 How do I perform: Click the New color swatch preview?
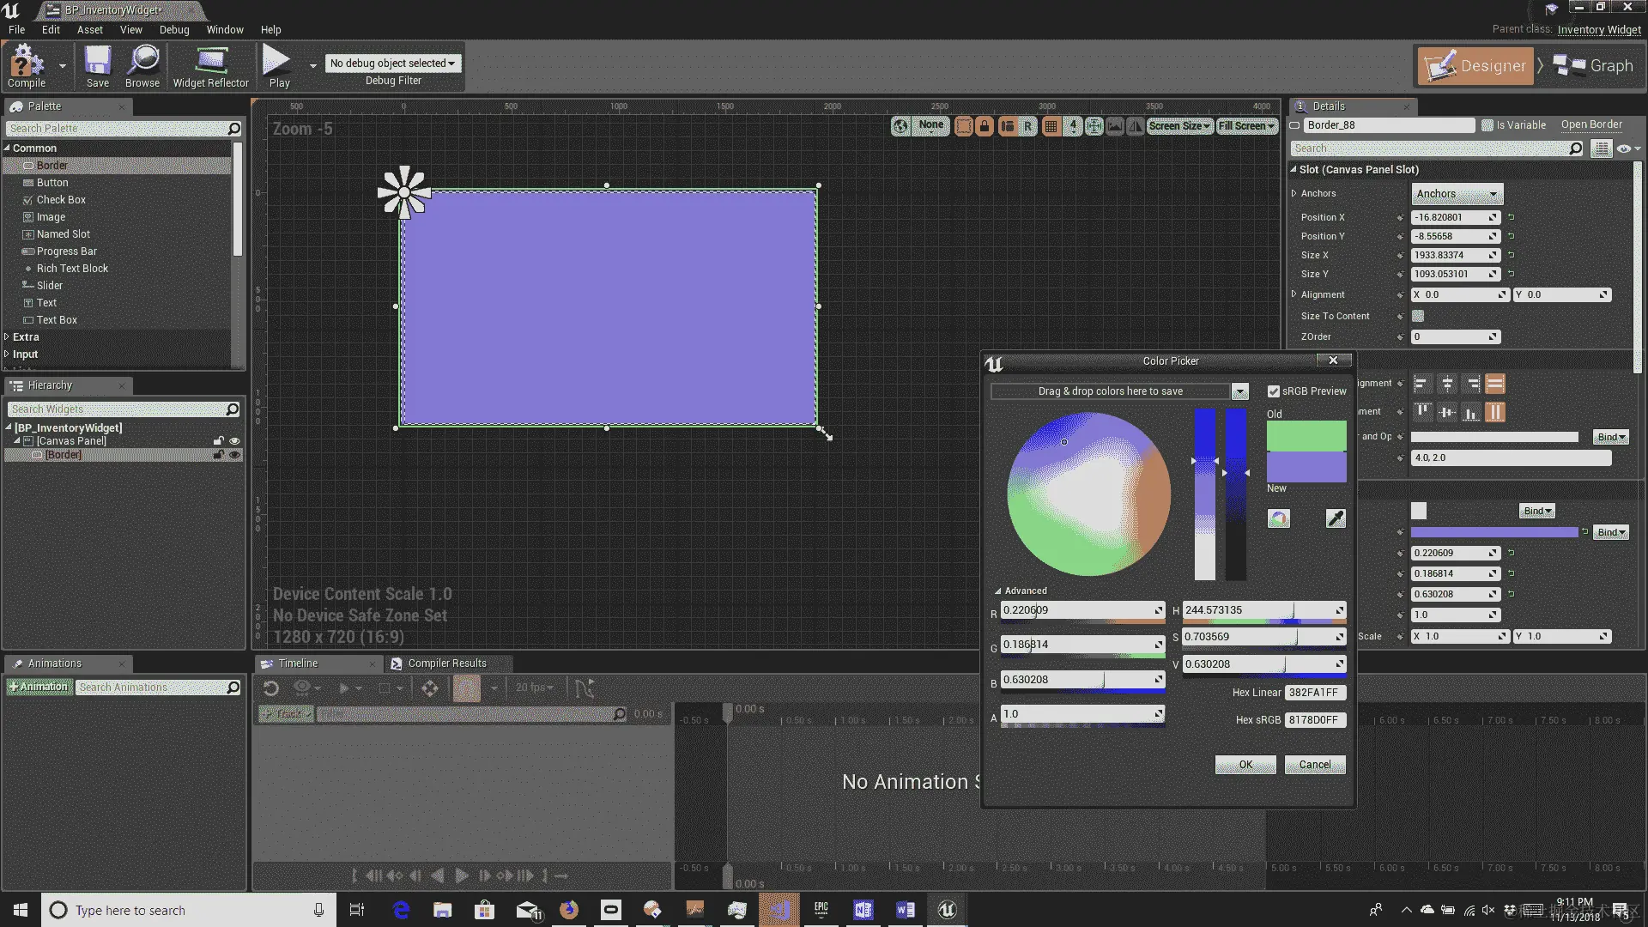click(1306, 468)
